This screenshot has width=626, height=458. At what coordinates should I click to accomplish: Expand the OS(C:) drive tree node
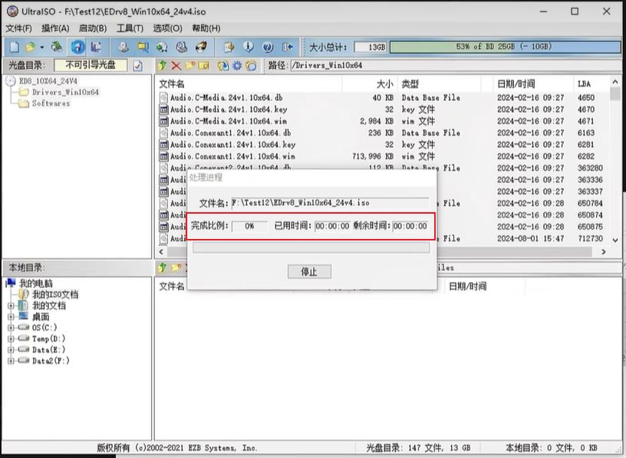pos(11,328)
